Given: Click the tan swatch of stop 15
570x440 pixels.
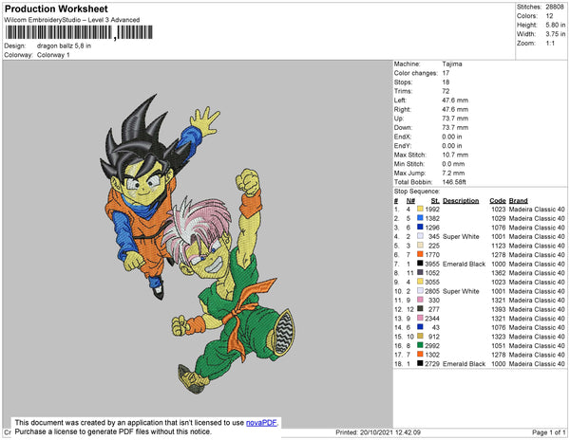Looking at the screenshot, I should tap(420, 337).
